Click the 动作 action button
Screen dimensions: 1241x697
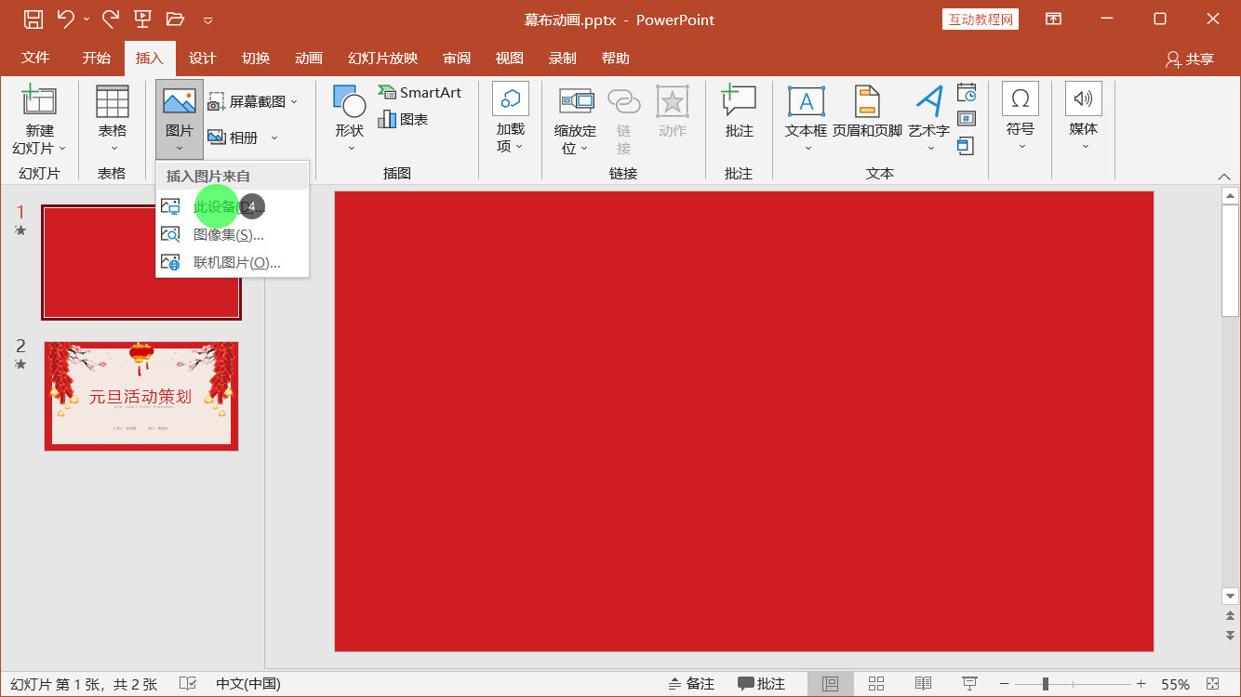click(x=672, y=112)
